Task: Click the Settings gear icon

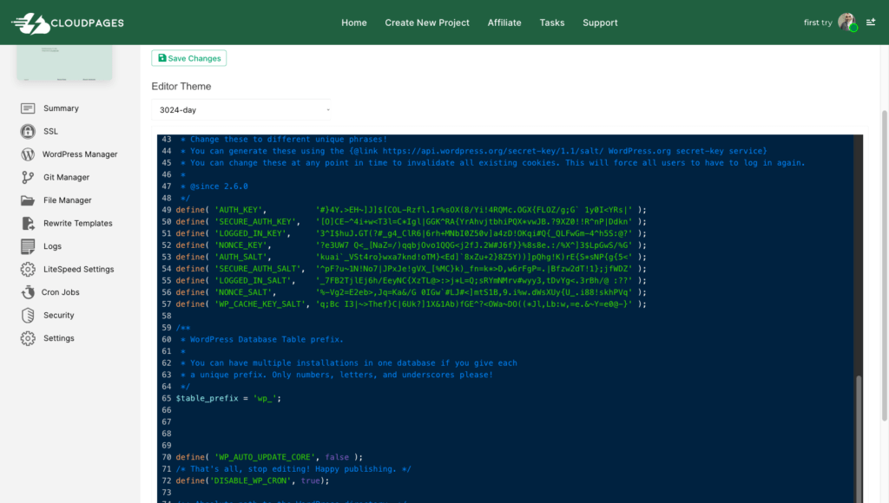Action: click(28, 338)
